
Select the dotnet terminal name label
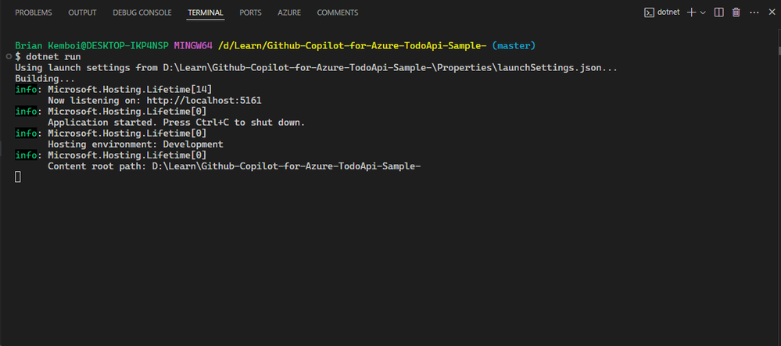(x=668, y=12)
